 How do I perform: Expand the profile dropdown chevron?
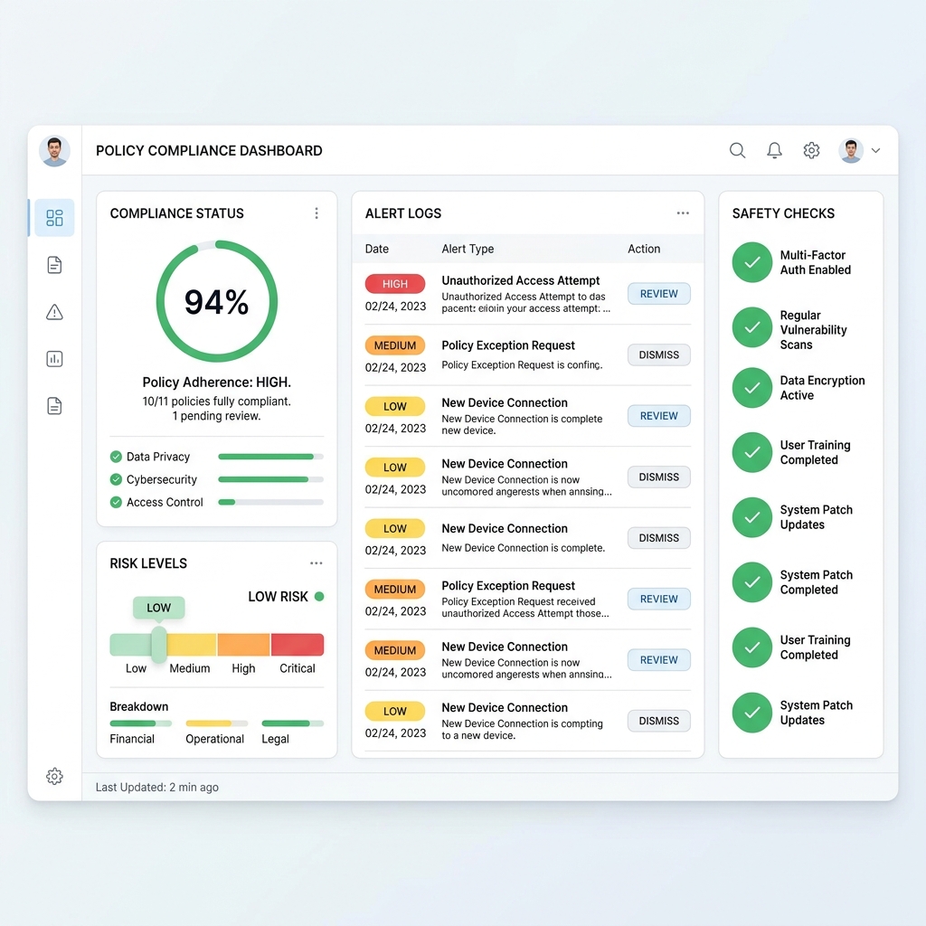[875, 151]
